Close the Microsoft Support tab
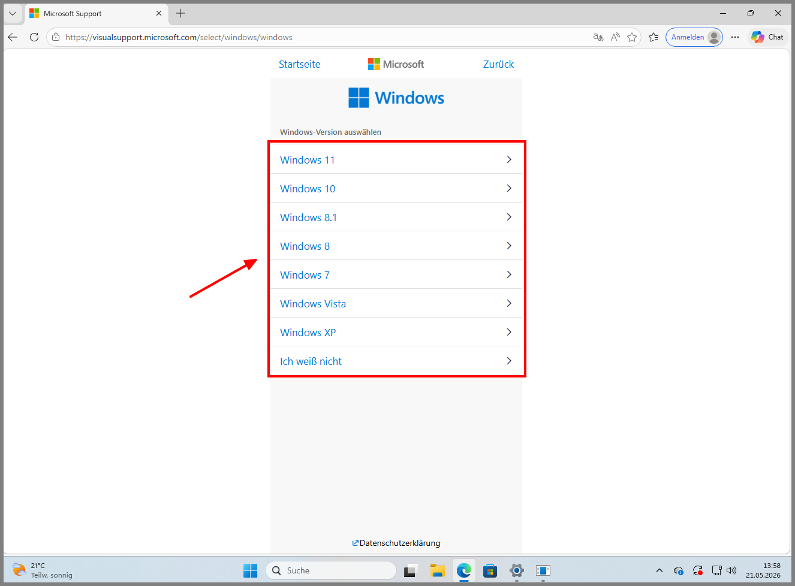The width and height of the screenshot is (795, 586). tap(159, 13)
